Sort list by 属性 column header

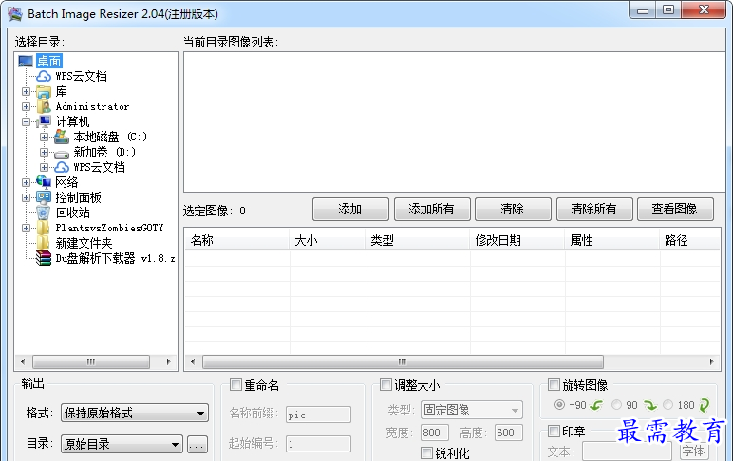612,241
